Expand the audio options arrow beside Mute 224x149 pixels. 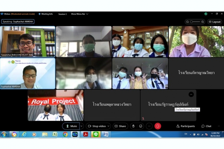pos(81,126)
